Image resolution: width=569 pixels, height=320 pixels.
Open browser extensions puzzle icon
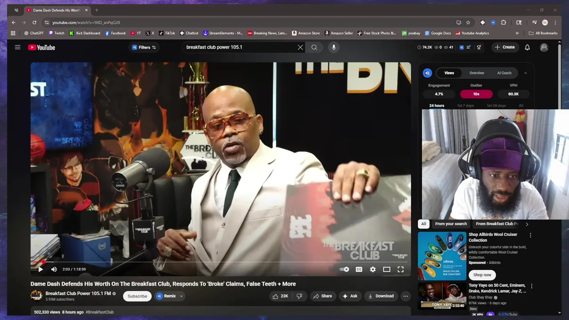504,22
